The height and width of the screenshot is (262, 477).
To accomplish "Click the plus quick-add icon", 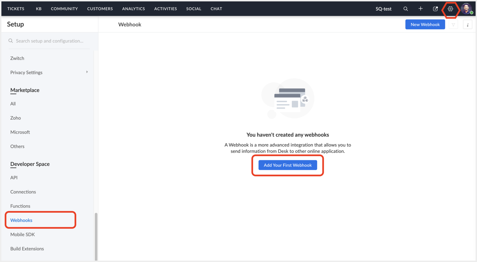I will coord(420,9).
